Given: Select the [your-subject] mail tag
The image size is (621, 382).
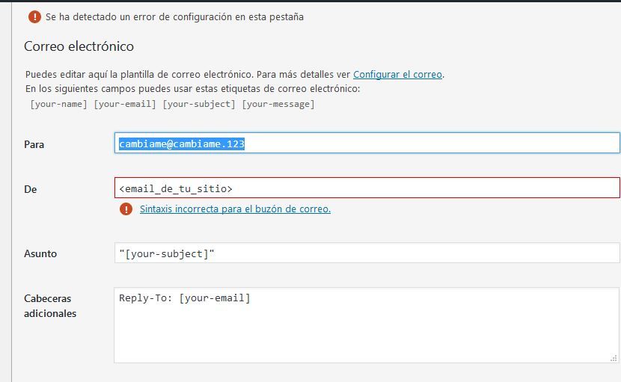Looking at the screenshot, I should 199,104.
